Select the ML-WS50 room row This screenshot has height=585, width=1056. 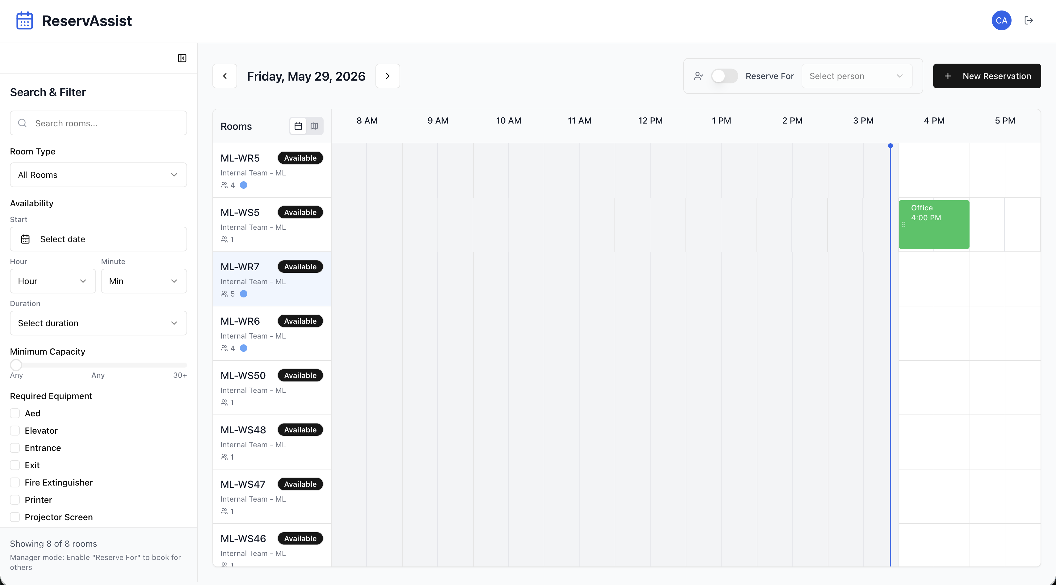272,388
